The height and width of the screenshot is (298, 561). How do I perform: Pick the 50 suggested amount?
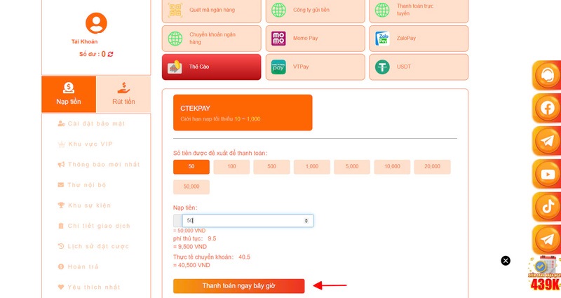pyautogui.click(x=191, y=167)
